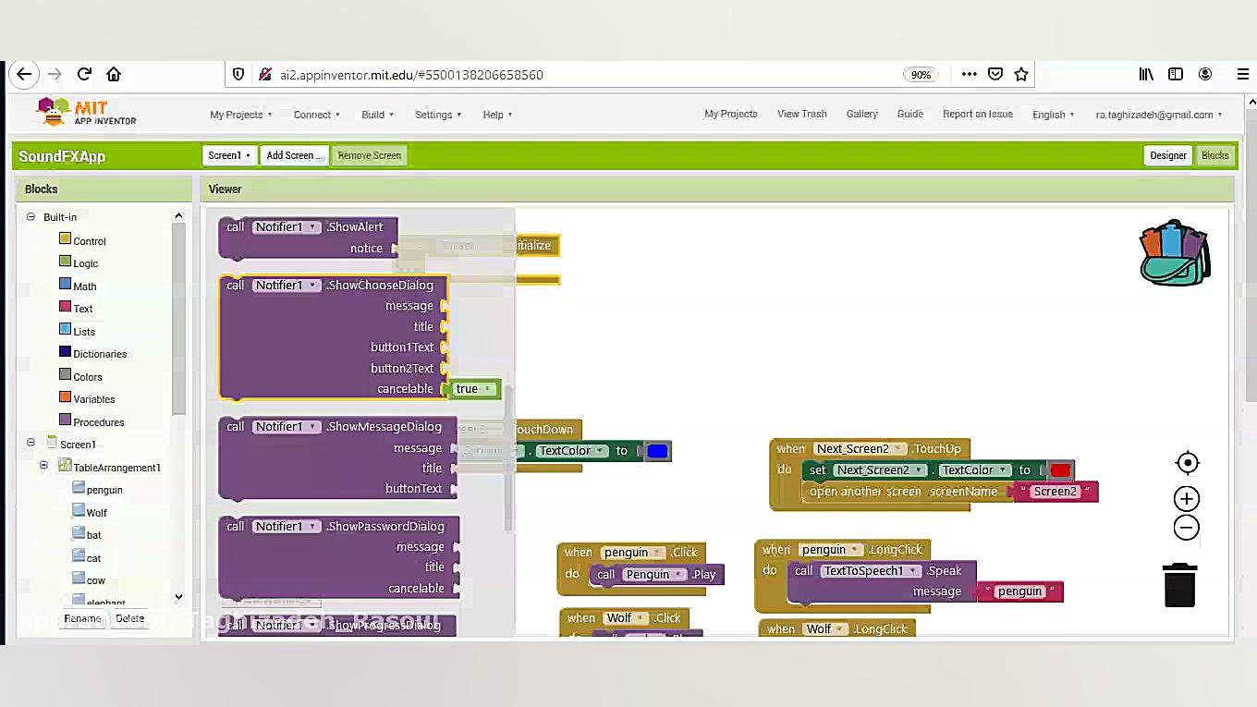The image size is (1257, 707).
Task: Click the Add Screen button
Action: (295, 155)
